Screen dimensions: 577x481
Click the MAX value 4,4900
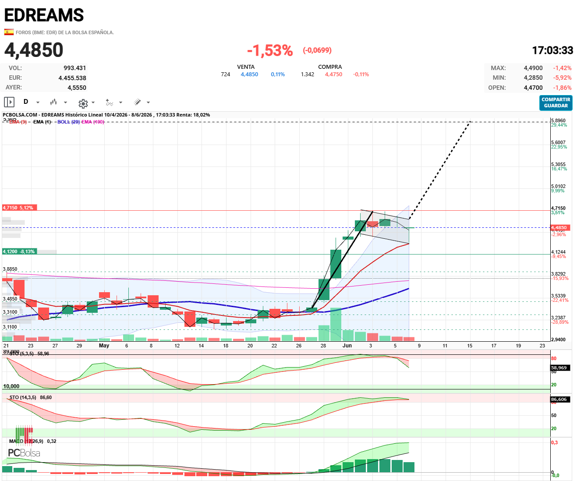click(533, 68)
